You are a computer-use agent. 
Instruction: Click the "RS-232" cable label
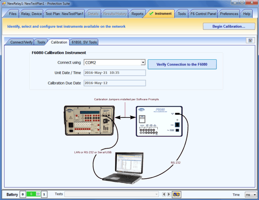pos(176,163)
